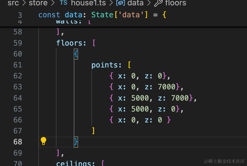Viewport: 247px width, 166px height.
Task: Select 'store' breadcrumb folder
Action: click(38, 3)
